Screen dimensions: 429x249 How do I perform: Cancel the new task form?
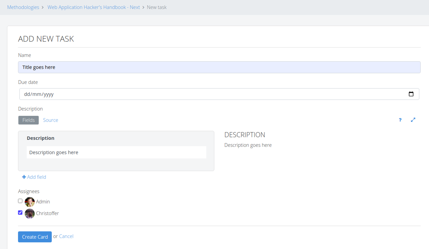(x=66, y=236)
